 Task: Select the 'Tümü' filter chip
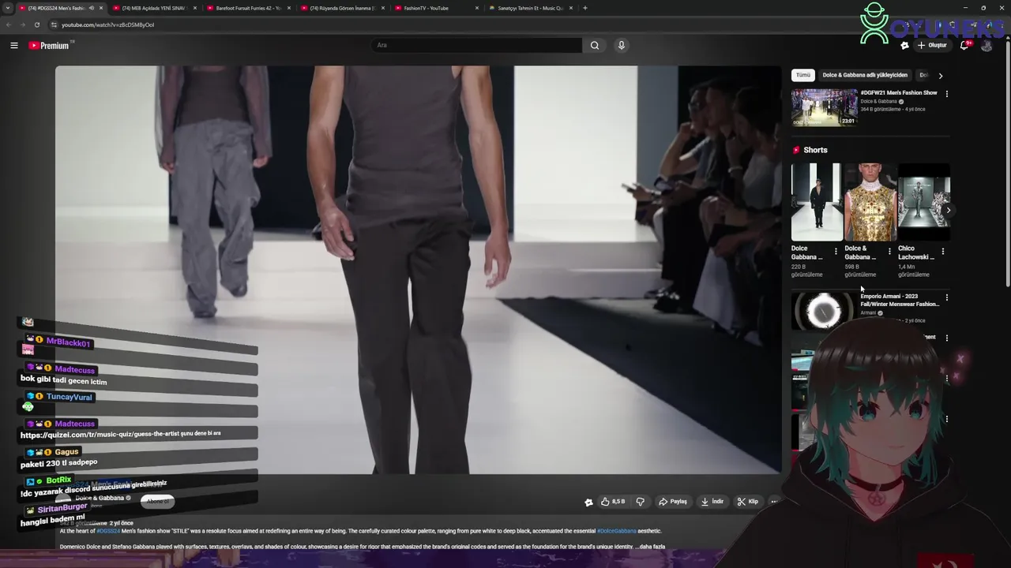point(803,75)
